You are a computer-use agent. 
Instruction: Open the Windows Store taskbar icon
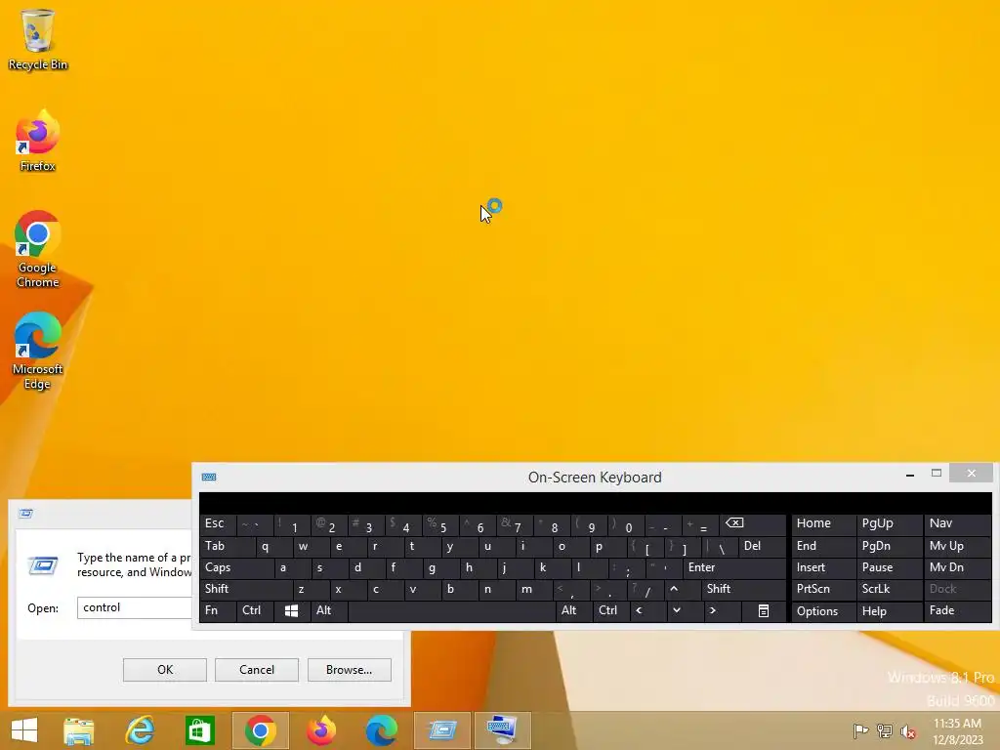(199, 730)
